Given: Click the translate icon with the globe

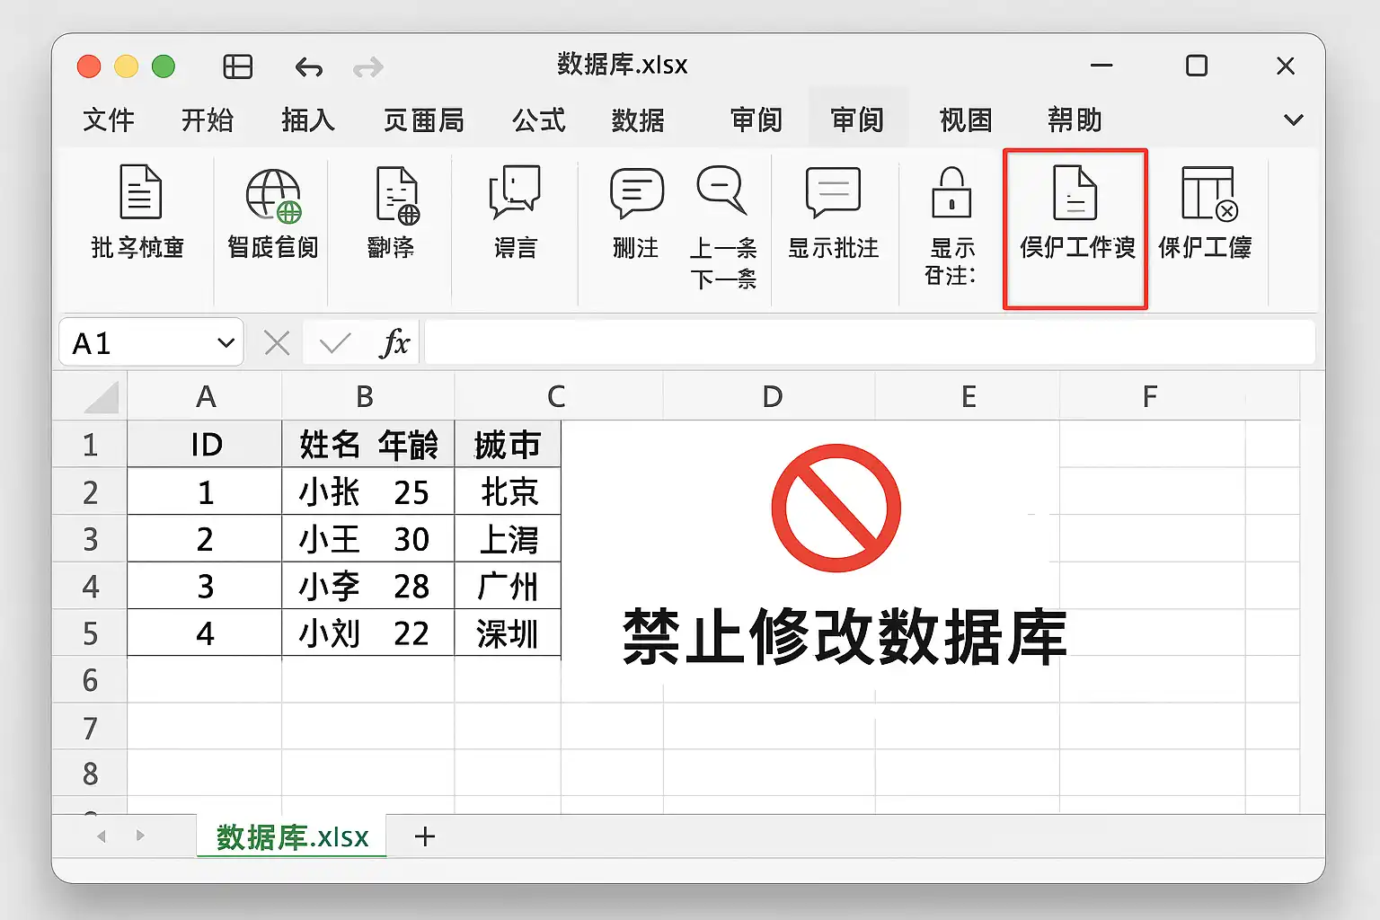Looking at the screenshot, I should coord(397,194).
